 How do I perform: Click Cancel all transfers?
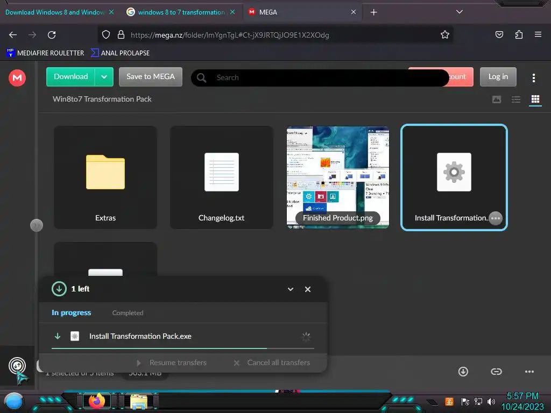272,363
